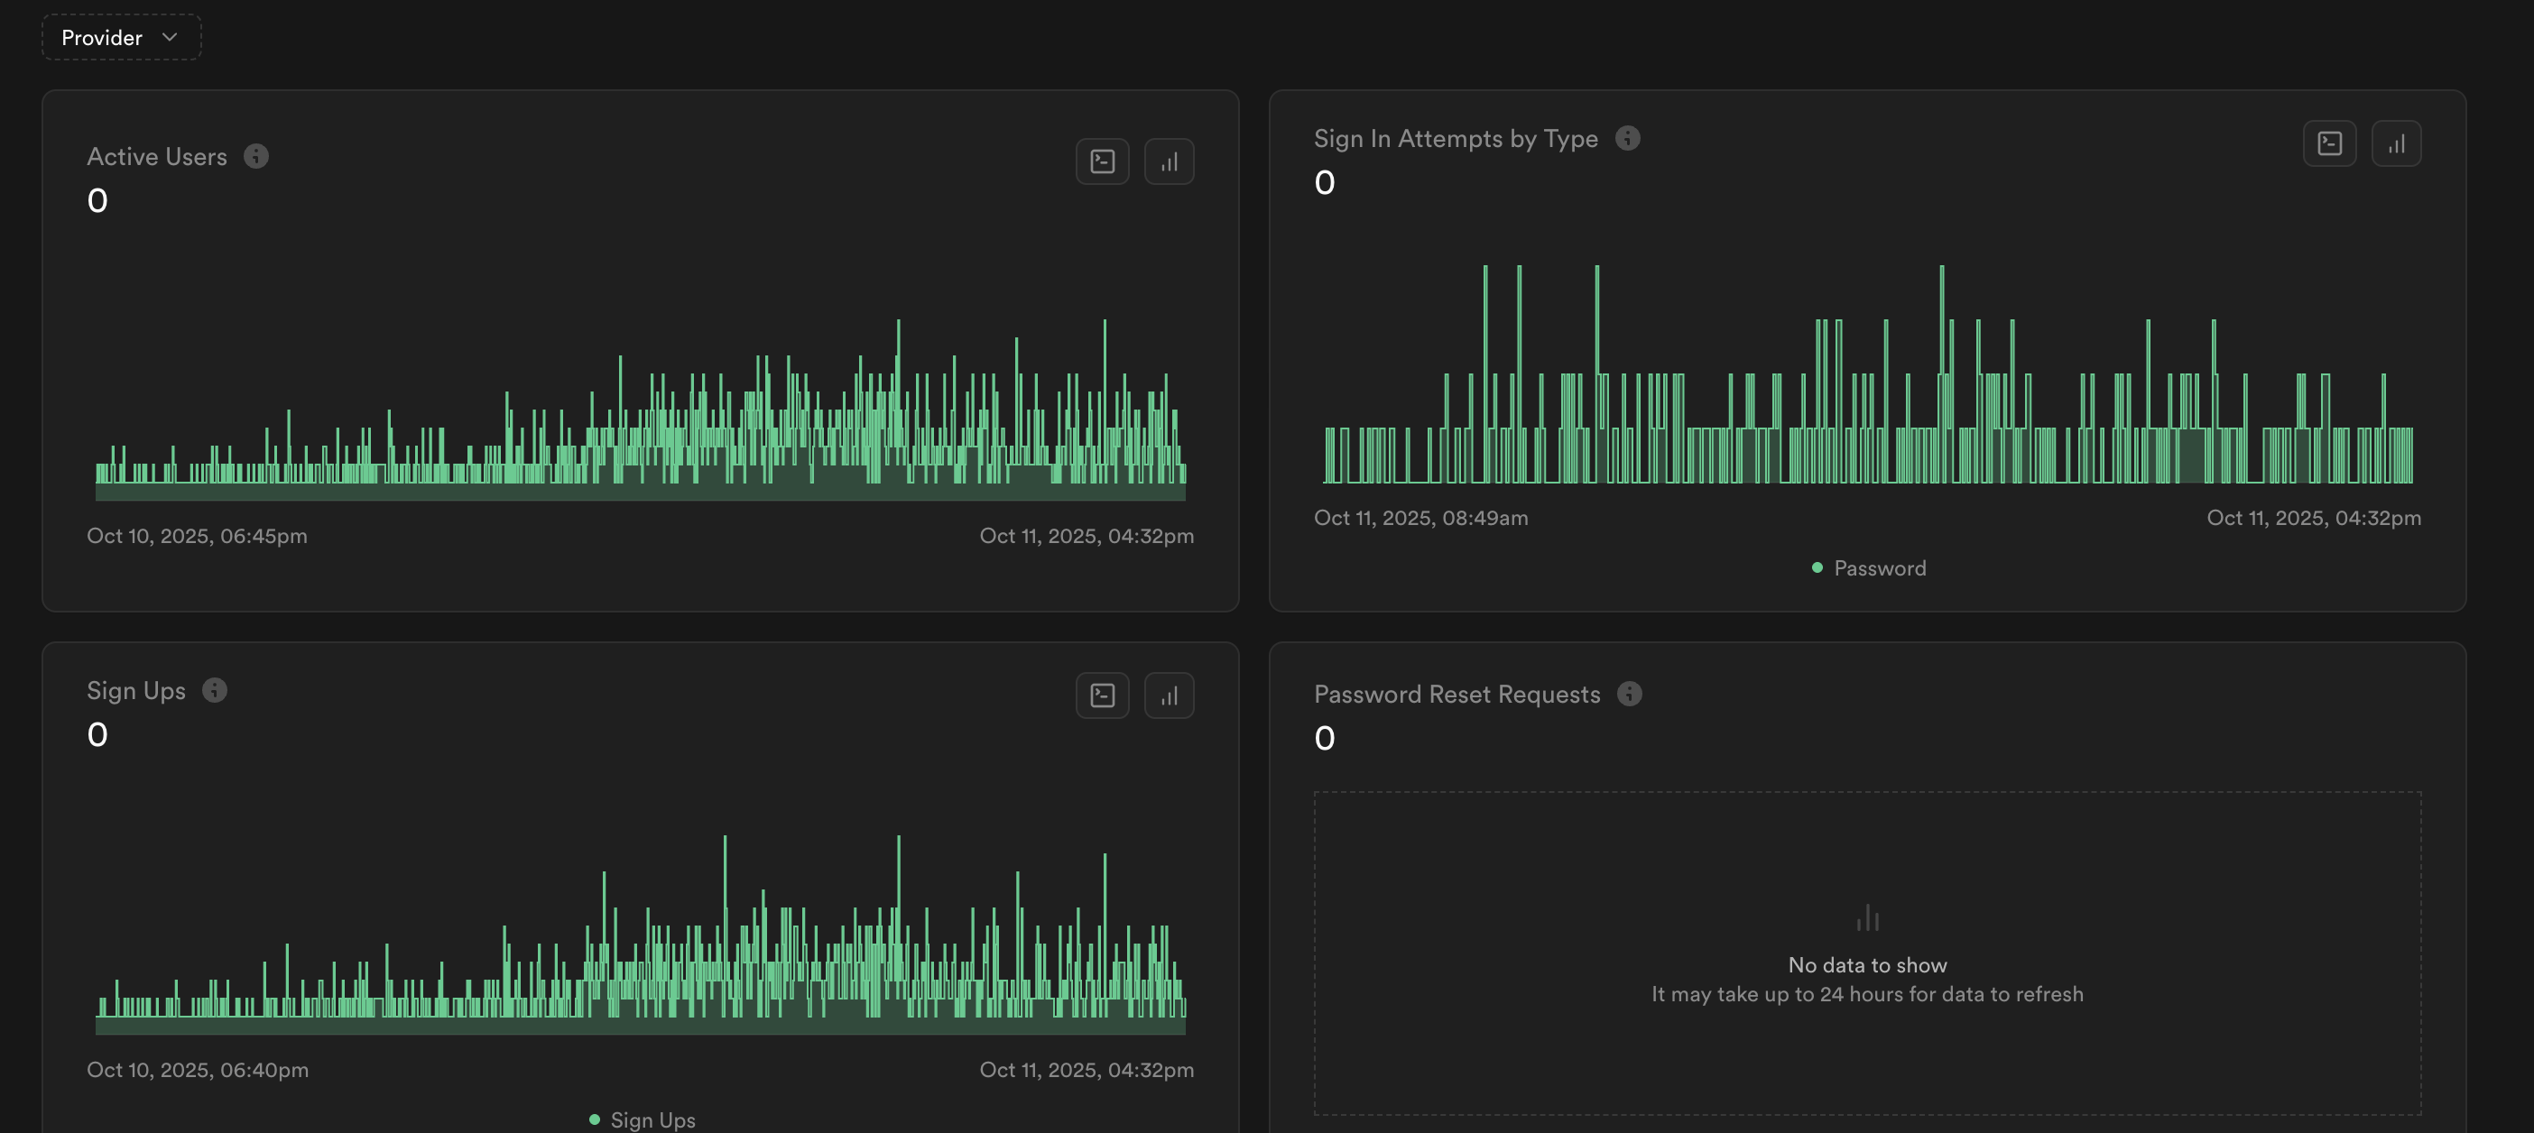
Task: Click the green Password legend dot
Action: [1817, 568]
